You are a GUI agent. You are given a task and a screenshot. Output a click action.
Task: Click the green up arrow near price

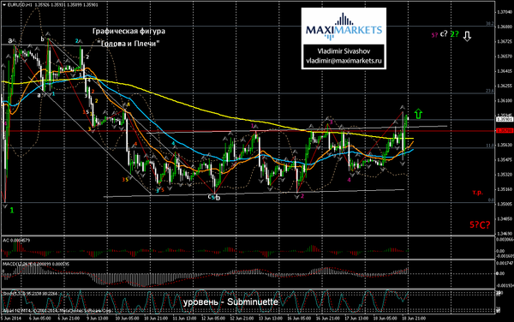pyautogui.click(x=418, y=114)
